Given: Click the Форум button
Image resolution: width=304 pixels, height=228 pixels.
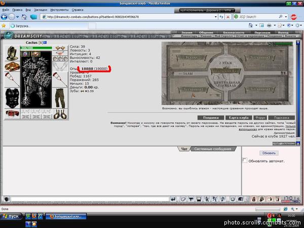Looking at the screenshot, I should pos(260,118).
